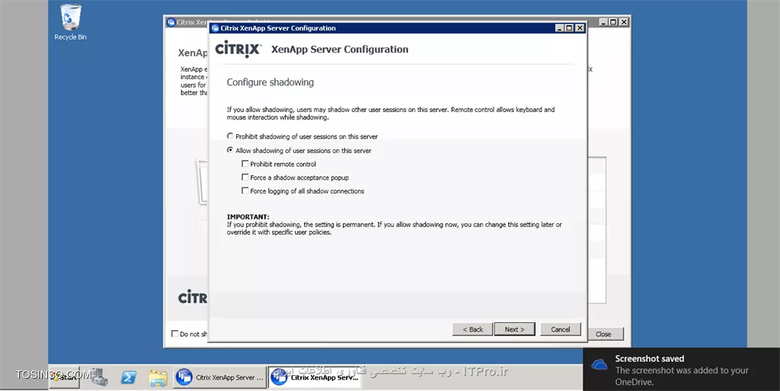780x391 pixels.
Task: Check Force logging of all shadow connections
Action: pos(245,191)
